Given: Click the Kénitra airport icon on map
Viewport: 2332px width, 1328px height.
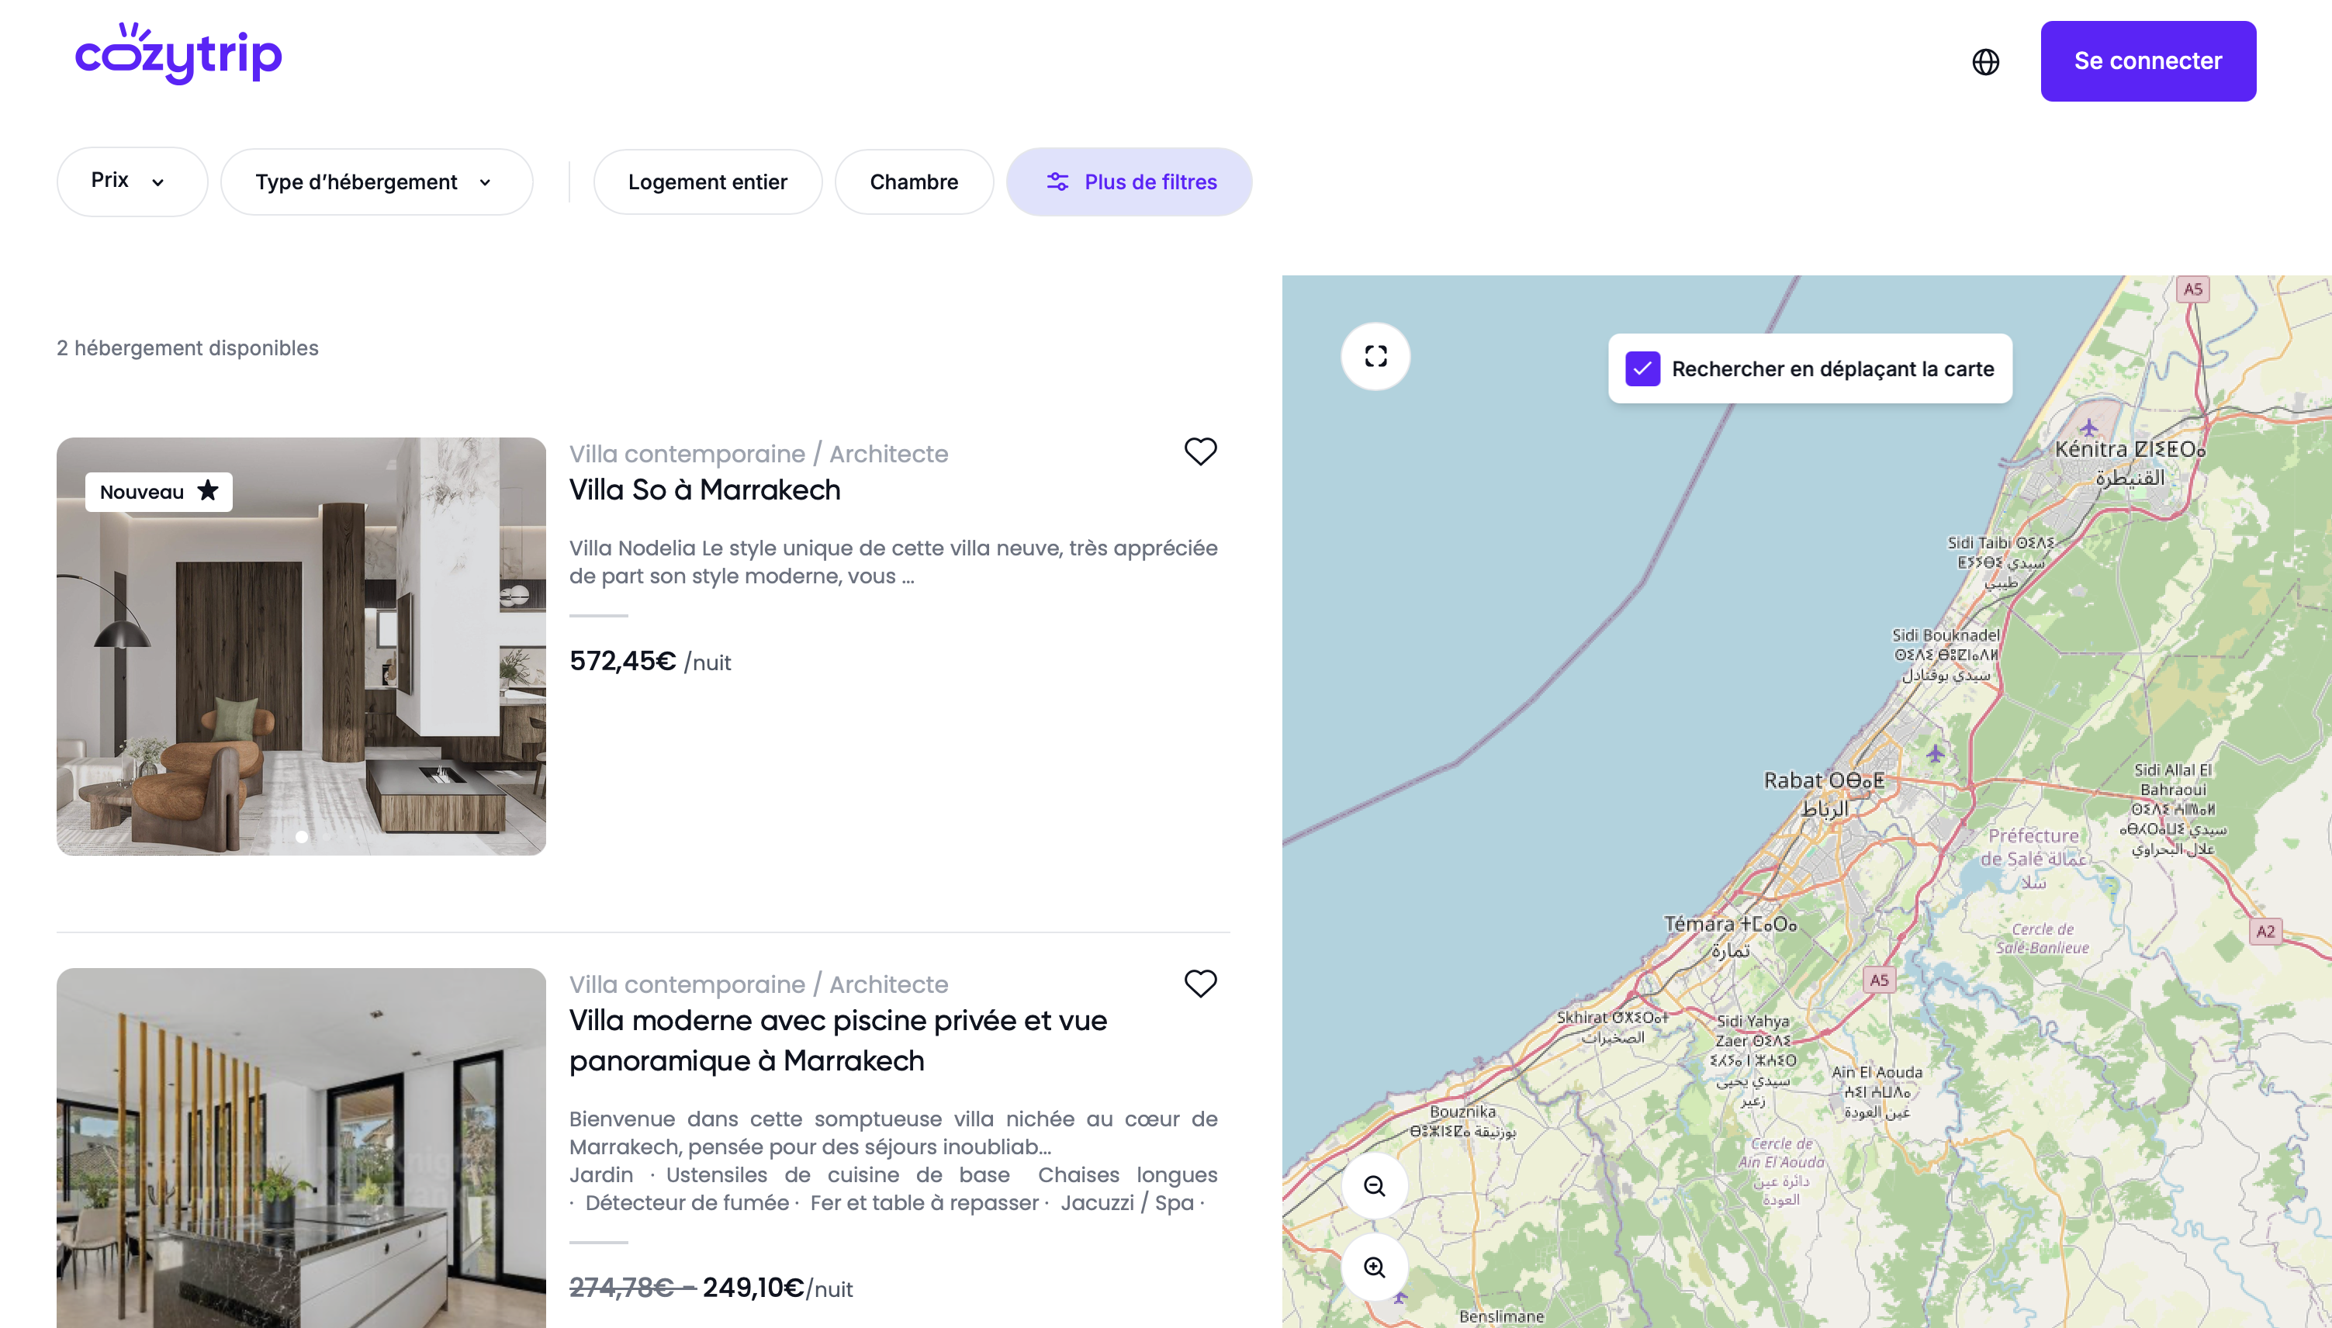Looking at the screenshot, I should click(x=2088, y=427).
